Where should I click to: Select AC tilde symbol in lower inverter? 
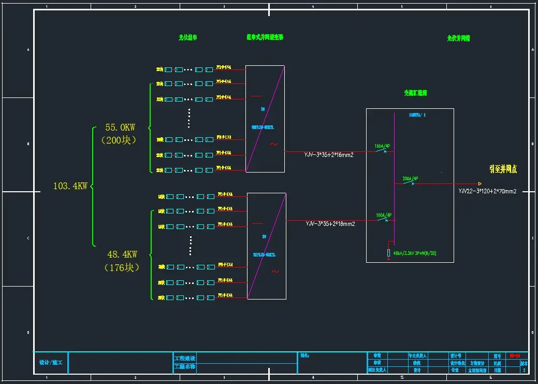pyautogui.click(x=275, y=271)
